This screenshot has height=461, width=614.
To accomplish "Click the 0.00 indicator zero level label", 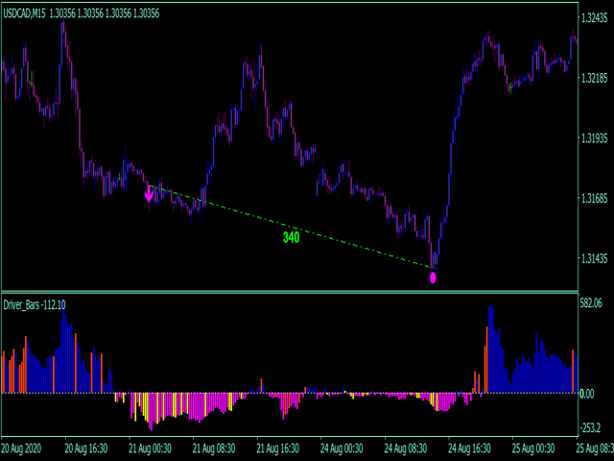I will (x=586, y=394).
